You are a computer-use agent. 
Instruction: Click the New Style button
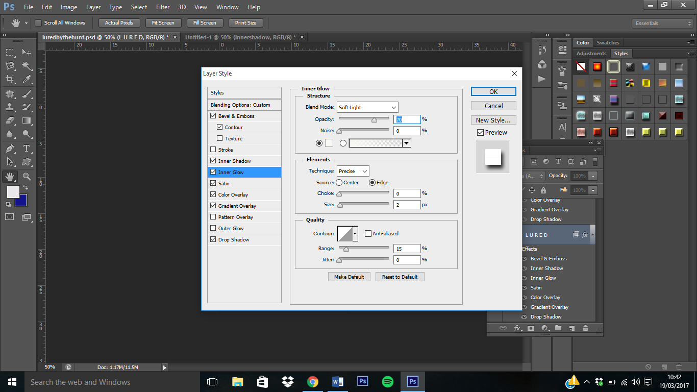coord(493,120)
